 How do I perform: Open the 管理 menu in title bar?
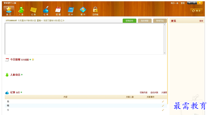pyautogui.click(x=183, y=3)
